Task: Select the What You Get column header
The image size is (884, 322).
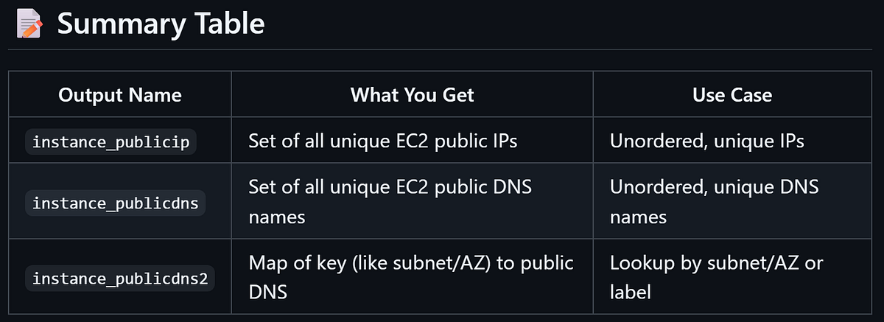Action: (413, 94)
